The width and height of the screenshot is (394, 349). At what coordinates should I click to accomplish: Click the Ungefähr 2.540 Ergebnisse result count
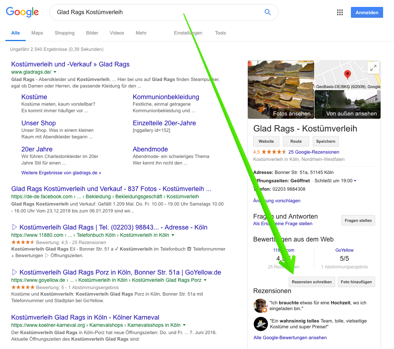coord(57,49)
